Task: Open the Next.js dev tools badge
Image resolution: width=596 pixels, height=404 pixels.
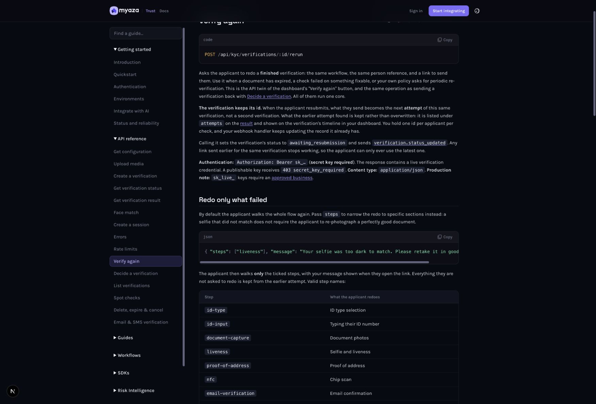Action: pyautogui.click(x=13, y=391)
